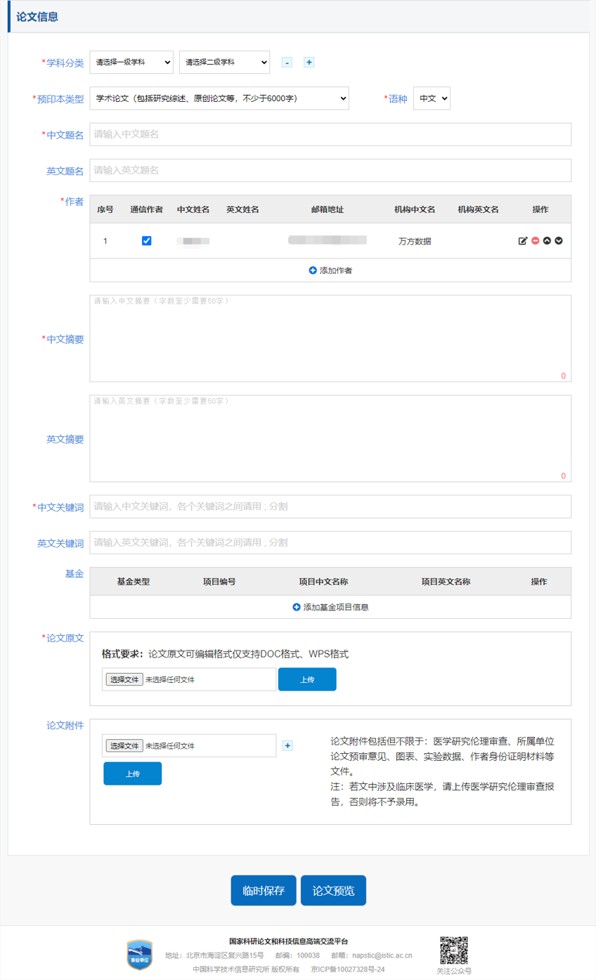Focus the 英文关键词 input field
This screenshot has width=596, height=980.
pyautogui.click(x=330, y=542)
